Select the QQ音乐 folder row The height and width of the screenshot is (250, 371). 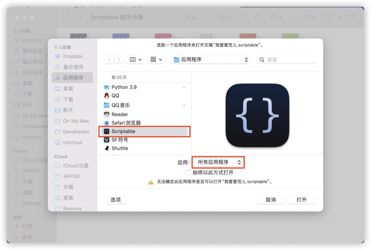(144, 105)
